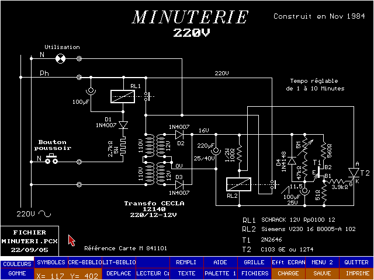Select the DEPLACE move tool

pos(119,272)
